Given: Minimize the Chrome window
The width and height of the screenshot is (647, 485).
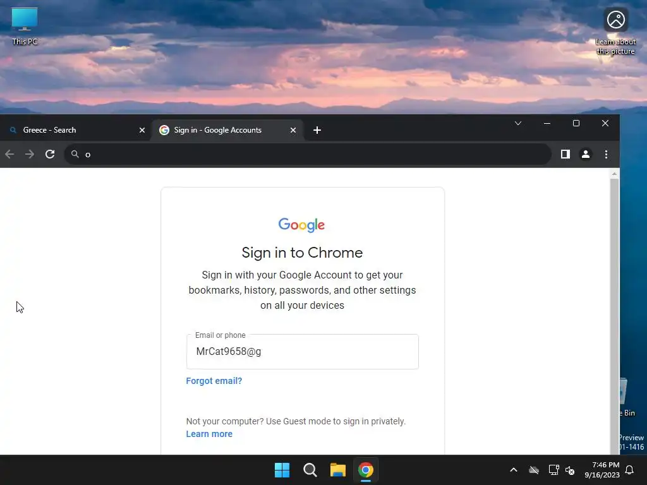Looking at the screenshot, I should (x=547, y=123).
